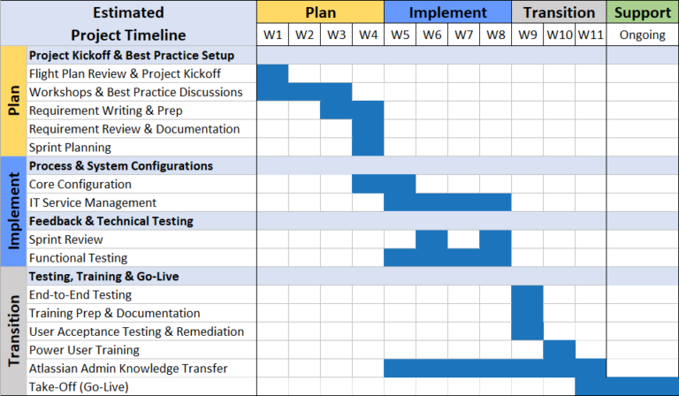679x396 pixels.
Task: Click the Estimated Project Timeline title cell
Action: pos(128,24)
